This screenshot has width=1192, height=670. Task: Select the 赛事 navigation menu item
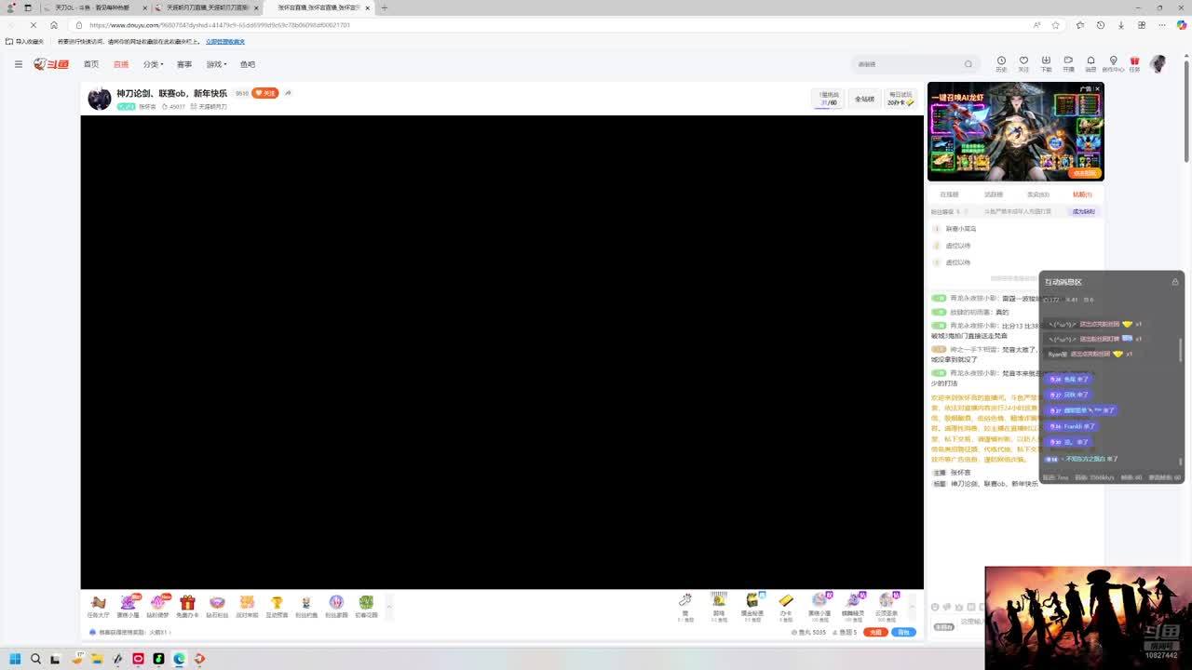pos(184,64)
